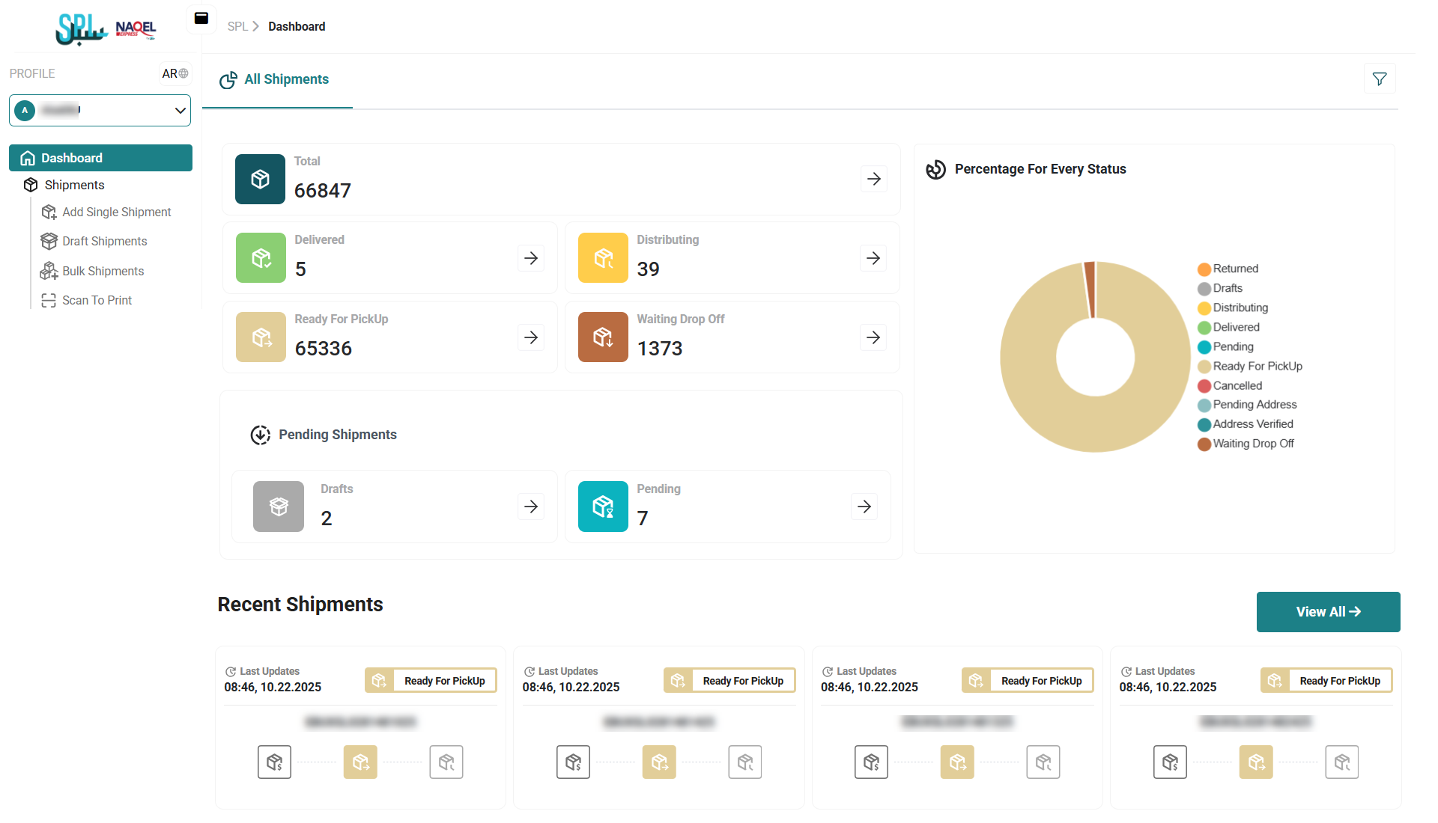This screenshot has height=823, width=1438.
Task: Toggle Ready For PickUp legend entry
Action: [x=1257, y=366]
